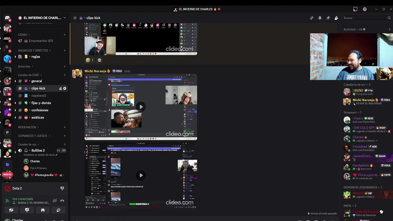The width and height of the screenshot is (393, 221).
Task: Collapse Canales de voz category
Action: pyautogui.click(x=29, y=144)
